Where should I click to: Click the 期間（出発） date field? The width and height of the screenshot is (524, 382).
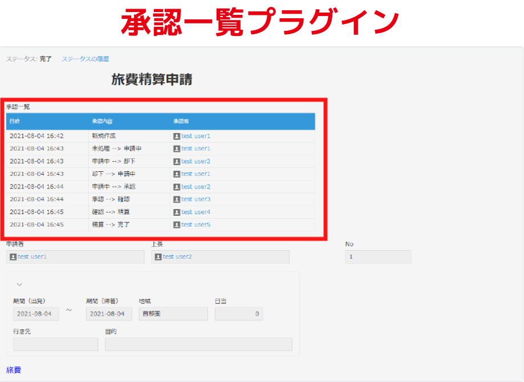coord(38,313)
